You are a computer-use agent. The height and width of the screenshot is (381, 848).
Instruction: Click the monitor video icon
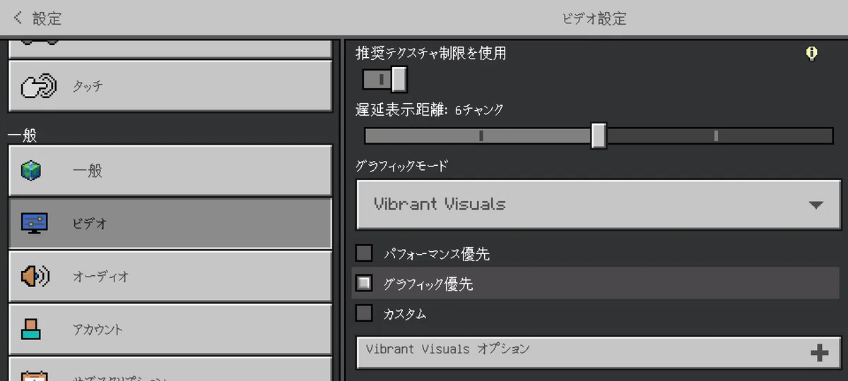pos(34,224)
